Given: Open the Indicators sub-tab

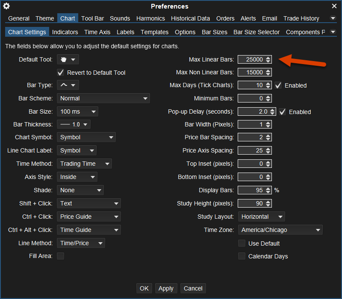Looking at the screenshot, I should click(x=65, y=32).
